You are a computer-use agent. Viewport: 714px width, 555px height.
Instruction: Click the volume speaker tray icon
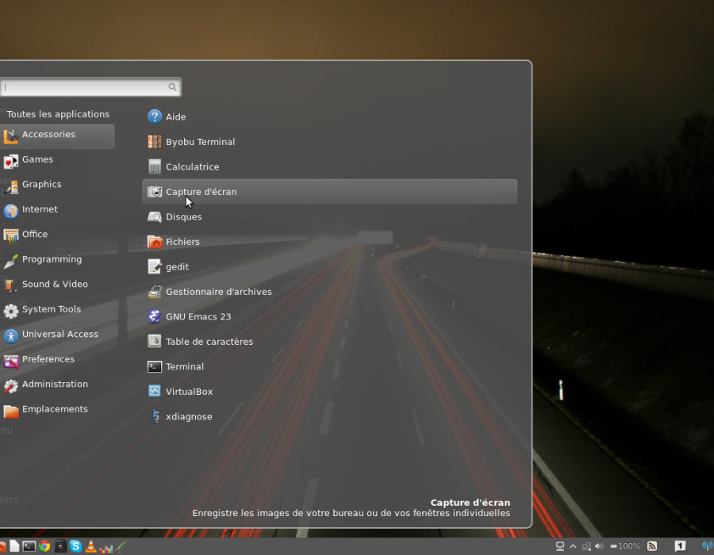coord(599,546)
